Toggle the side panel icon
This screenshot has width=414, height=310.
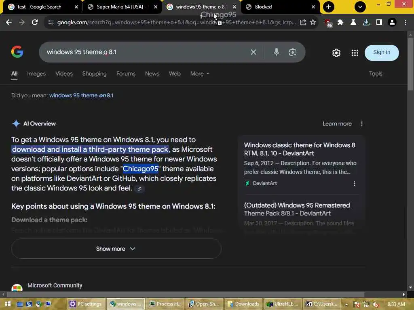(379, 23)
